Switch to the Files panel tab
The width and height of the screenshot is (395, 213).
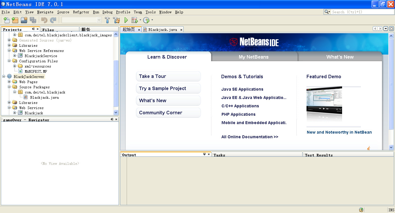47,29
